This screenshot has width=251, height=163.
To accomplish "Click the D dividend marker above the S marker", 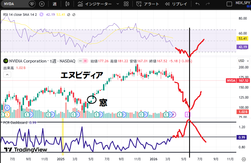I will pos(7,108).
